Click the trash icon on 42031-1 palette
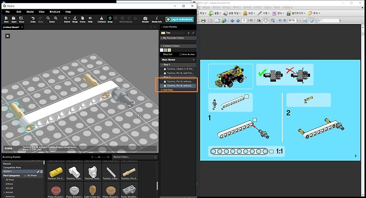 point(41,172)
